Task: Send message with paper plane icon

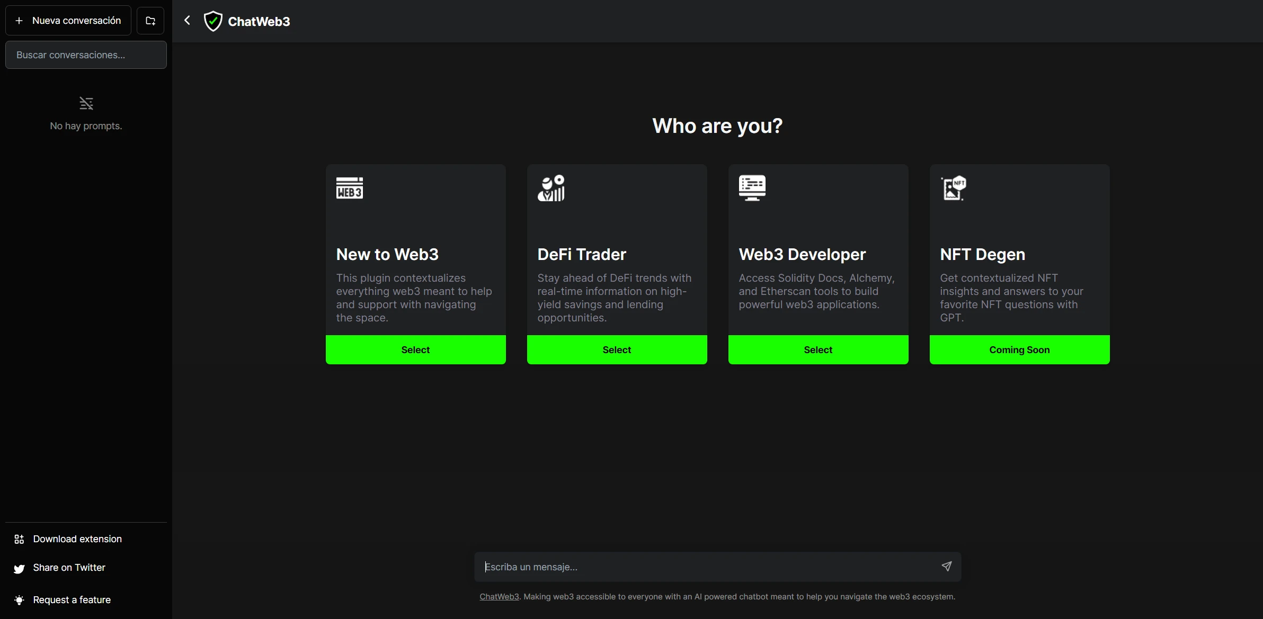Action: point(947,567)
